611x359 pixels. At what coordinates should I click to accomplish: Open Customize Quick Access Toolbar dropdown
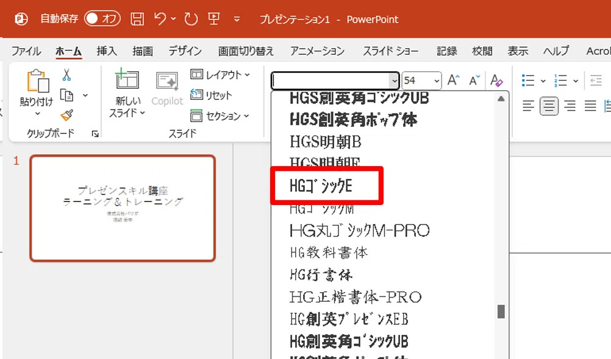[237, 19]
